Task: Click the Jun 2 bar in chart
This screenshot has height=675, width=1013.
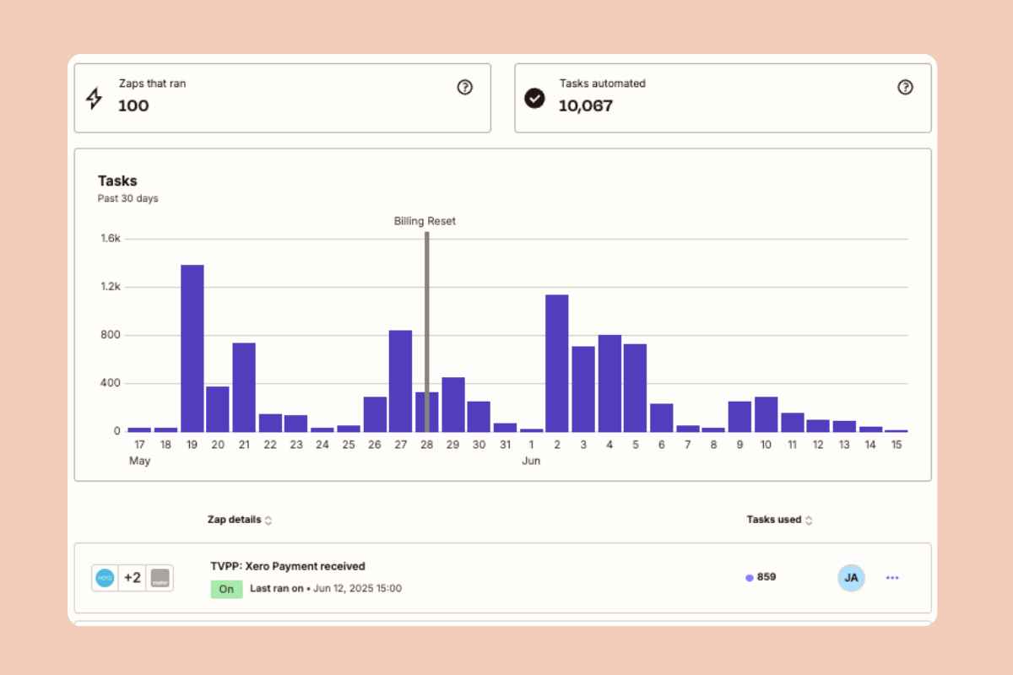Action: pyautogui.click(x=557, y=364)
